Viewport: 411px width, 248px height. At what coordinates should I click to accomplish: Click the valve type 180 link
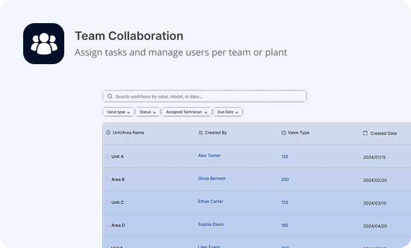285,225
